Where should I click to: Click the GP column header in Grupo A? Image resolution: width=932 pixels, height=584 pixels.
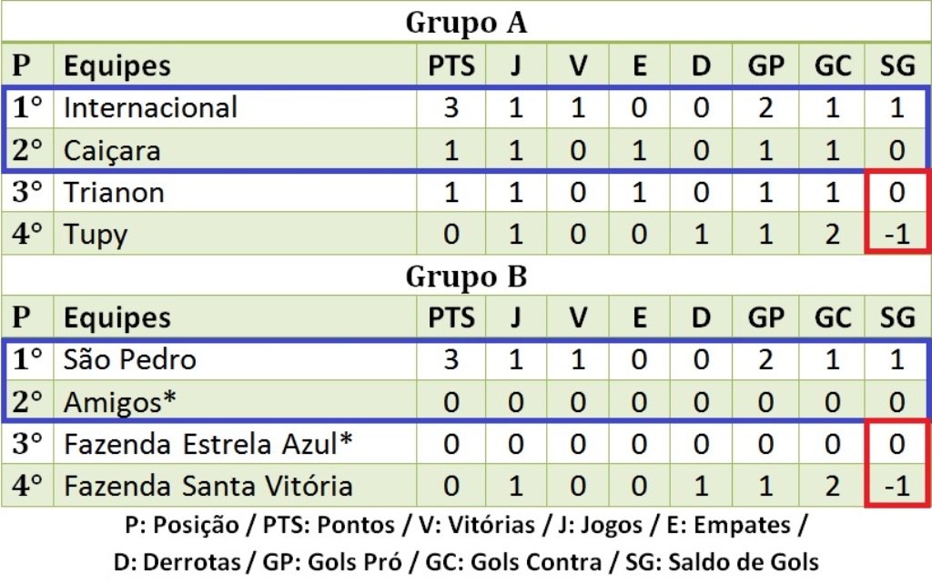[x=765, y=65]
